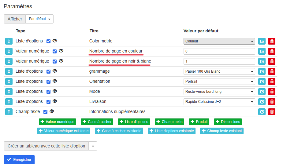This screenshot has width=283, height=167.
Task: Click the Enregistrer button
Action: pos(19,160)
